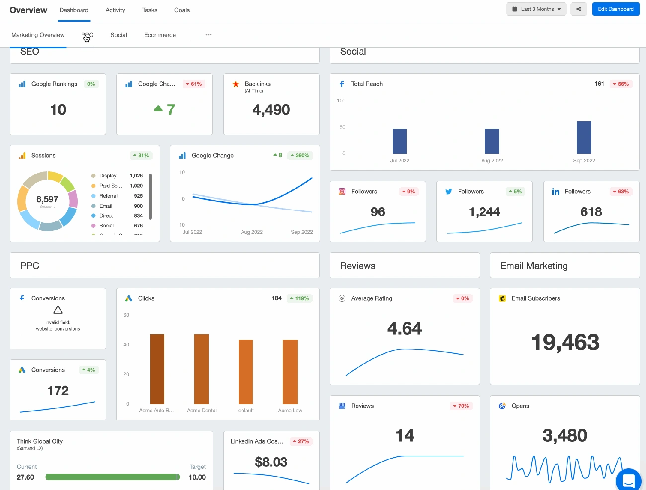This screenshot has width=646, height=490.
Task: Click the star icon on the Backlinks widget
Action: (236, 84)
